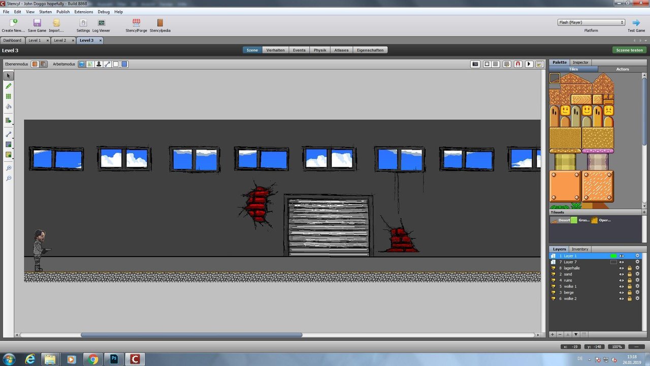Click the black play arrow icon

pyautogui.click(x=529, y=64)
